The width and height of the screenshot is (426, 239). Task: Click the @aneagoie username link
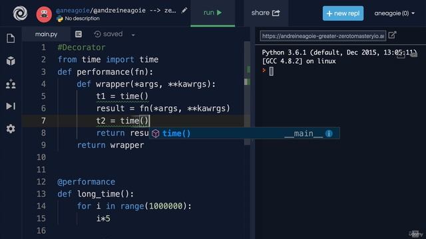[73, 11]
